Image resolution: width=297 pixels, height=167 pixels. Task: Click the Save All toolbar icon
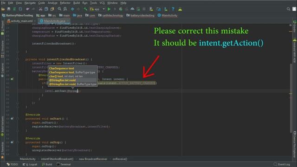(9, 9)
